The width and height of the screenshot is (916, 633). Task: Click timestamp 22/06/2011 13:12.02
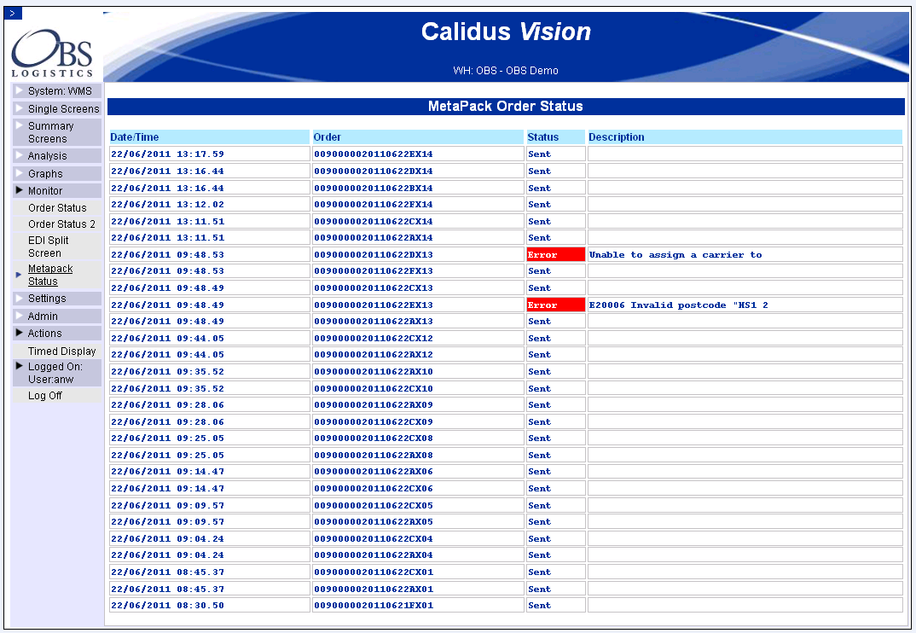click(x=168, y=205)
